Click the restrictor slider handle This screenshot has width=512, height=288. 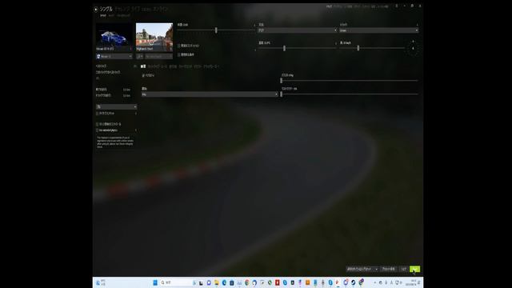pyautogui.click(x=281, y=94)
